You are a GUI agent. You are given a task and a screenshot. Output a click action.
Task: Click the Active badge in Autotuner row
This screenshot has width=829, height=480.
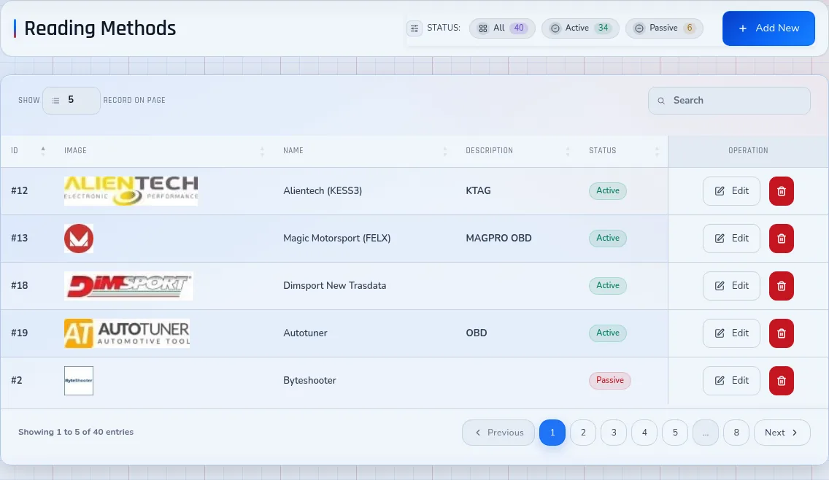point(608,333)
